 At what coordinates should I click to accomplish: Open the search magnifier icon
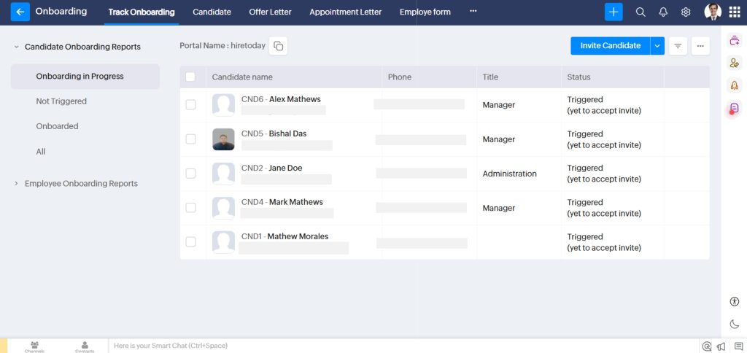click(640, 12)
